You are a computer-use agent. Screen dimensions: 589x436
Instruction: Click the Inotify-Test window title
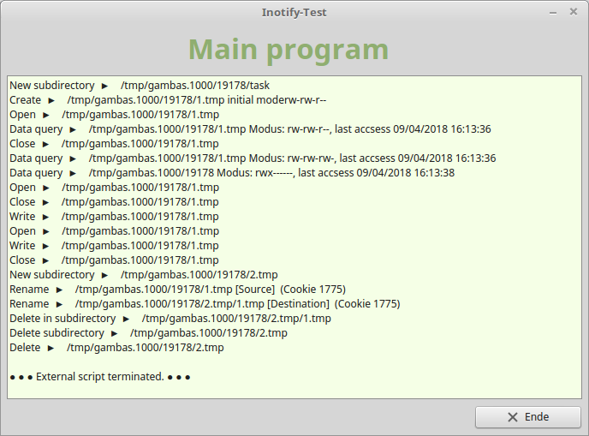[294, 12]
